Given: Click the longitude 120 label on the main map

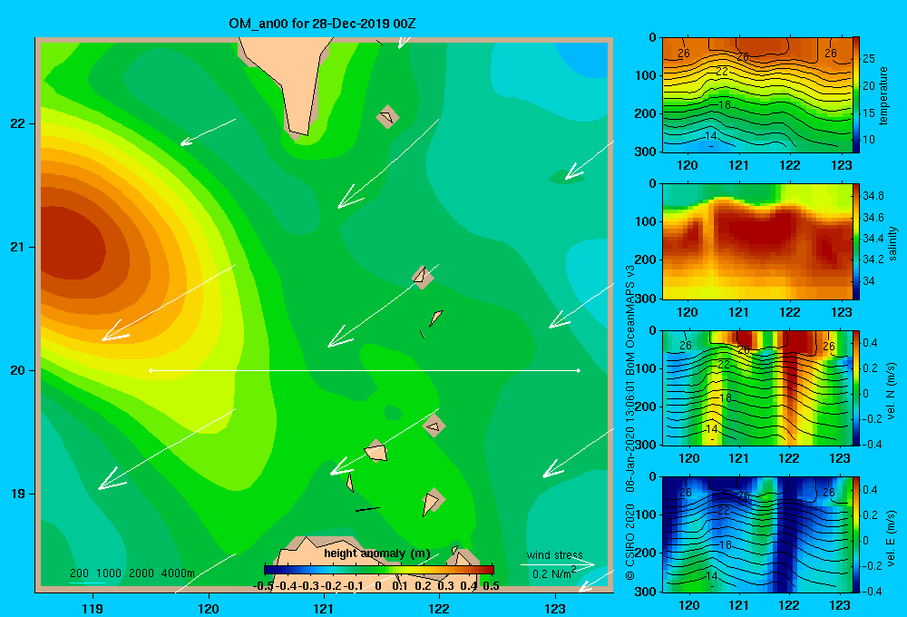Looking at the screenshot, I should click(209, 608).
